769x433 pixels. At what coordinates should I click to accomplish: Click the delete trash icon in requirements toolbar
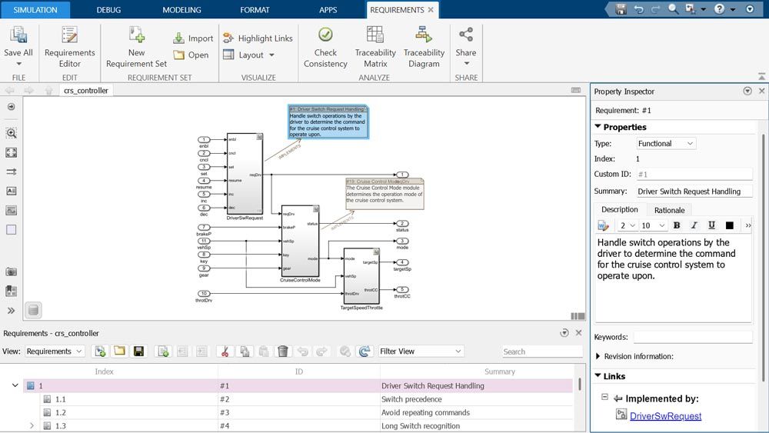[283, 351]
